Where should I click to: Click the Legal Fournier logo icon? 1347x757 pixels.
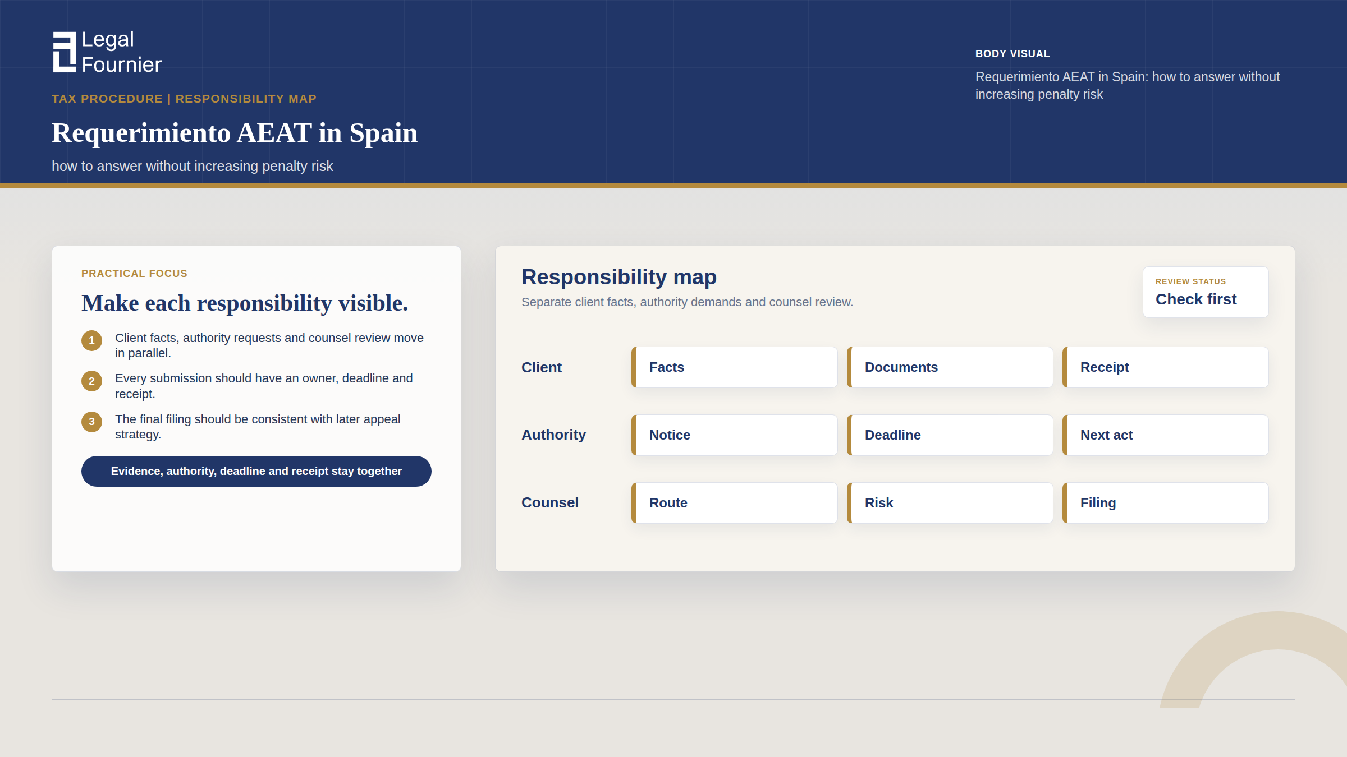click(x=64, y=52)
